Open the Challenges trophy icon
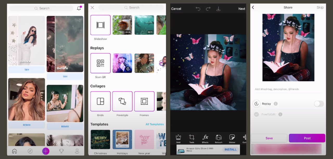The height and width of the screenshot is (159, 333). tap(61, 151)
